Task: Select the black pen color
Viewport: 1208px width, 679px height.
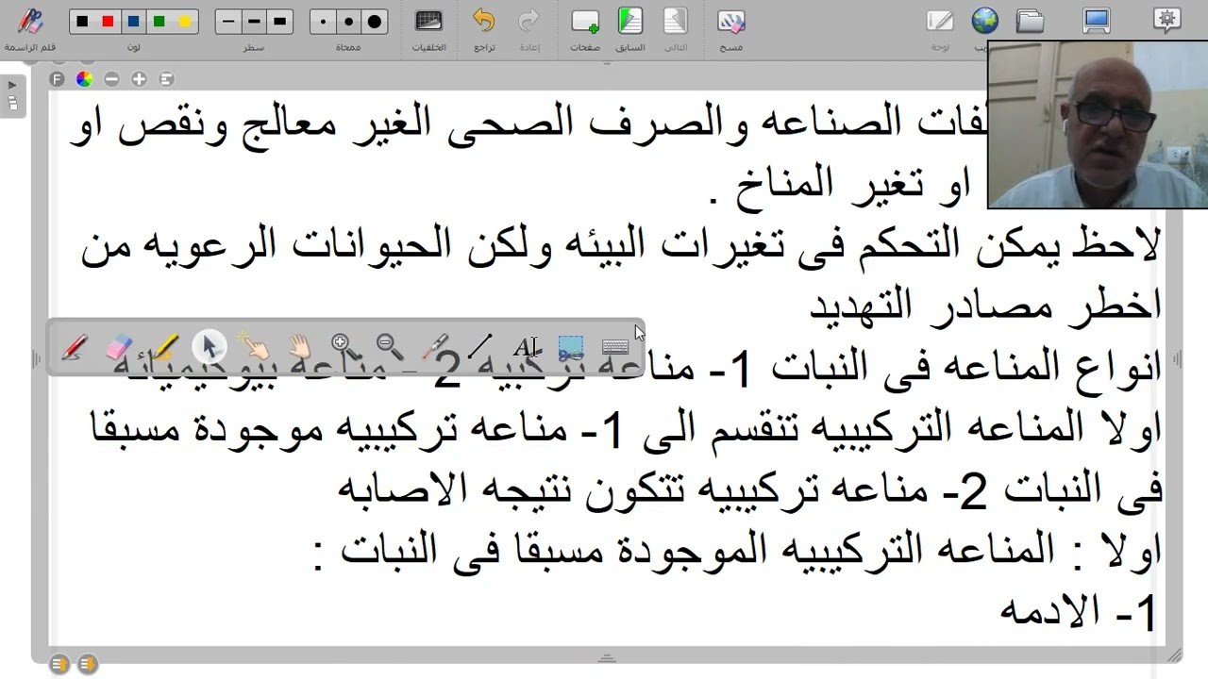Action: click(82, 22)
